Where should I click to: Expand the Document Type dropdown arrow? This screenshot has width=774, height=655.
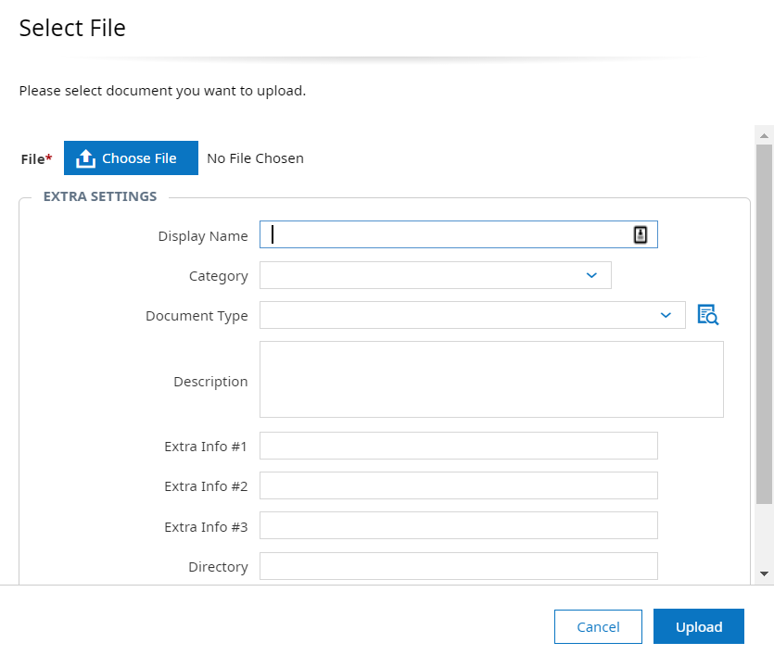click(x=666, y=315)
